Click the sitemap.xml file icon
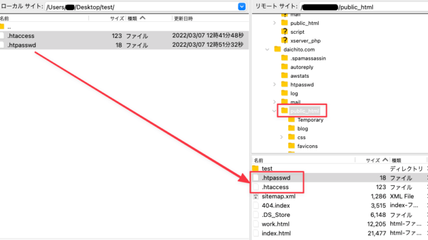This screenshot has height=240, width=428. point(256,196)
